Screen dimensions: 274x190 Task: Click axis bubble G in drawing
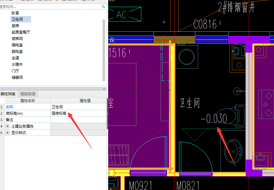coord(112,40)
